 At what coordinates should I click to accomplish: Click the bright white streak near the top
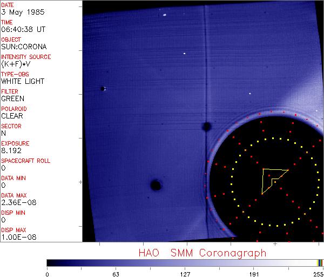pos(163,15)
